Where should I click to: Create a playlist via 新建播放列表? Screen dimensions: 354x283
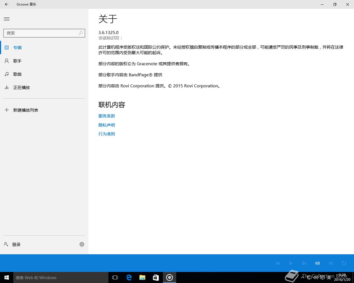pyautogui.click(x=44, y=110)
